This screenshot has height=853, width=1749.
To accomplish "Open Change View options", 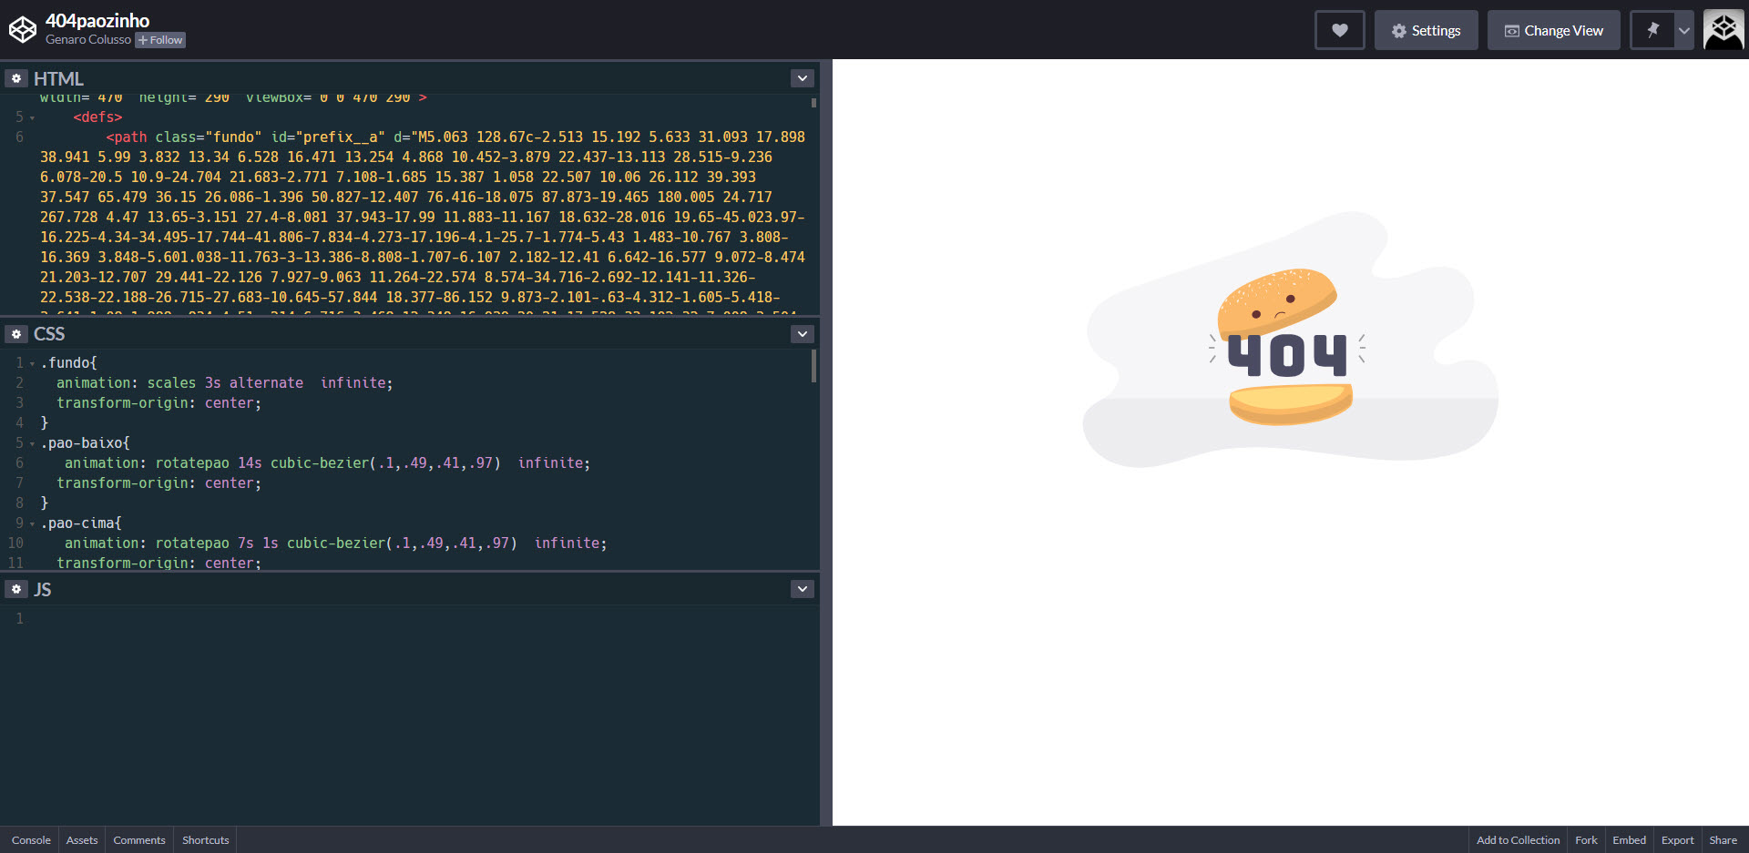I will 1553,29.
